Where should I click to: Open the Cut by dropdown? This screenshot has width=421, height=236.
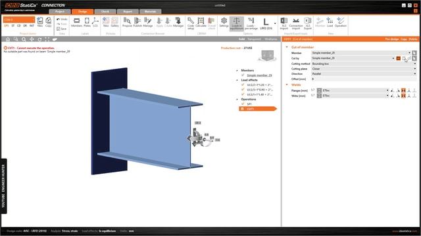pos(353,58)
